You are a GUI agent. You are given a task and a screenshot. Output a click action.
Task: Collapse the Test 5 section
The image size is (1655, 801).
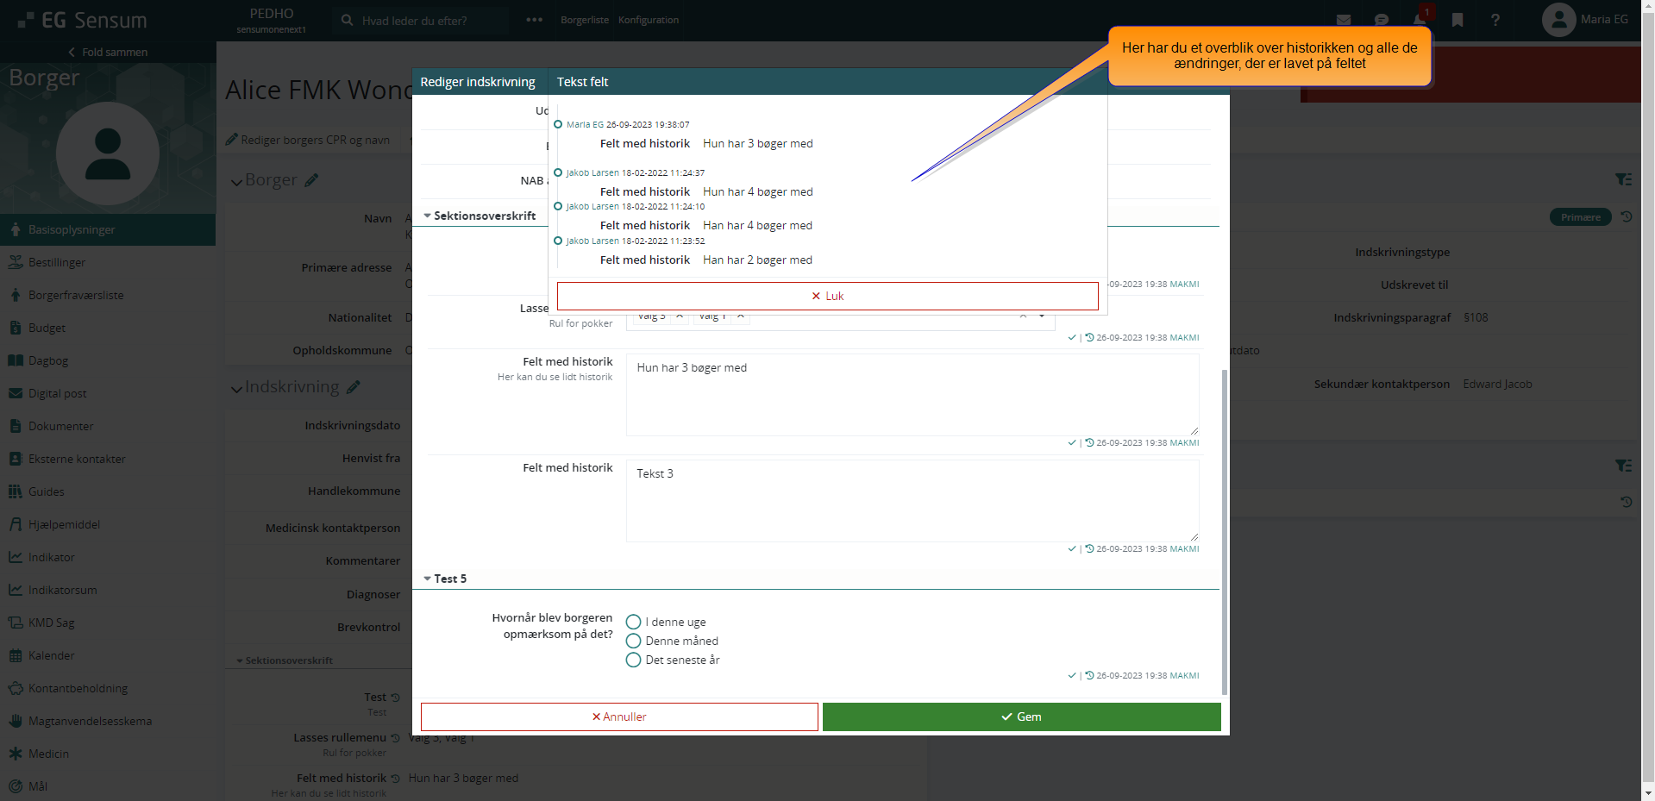428,579
